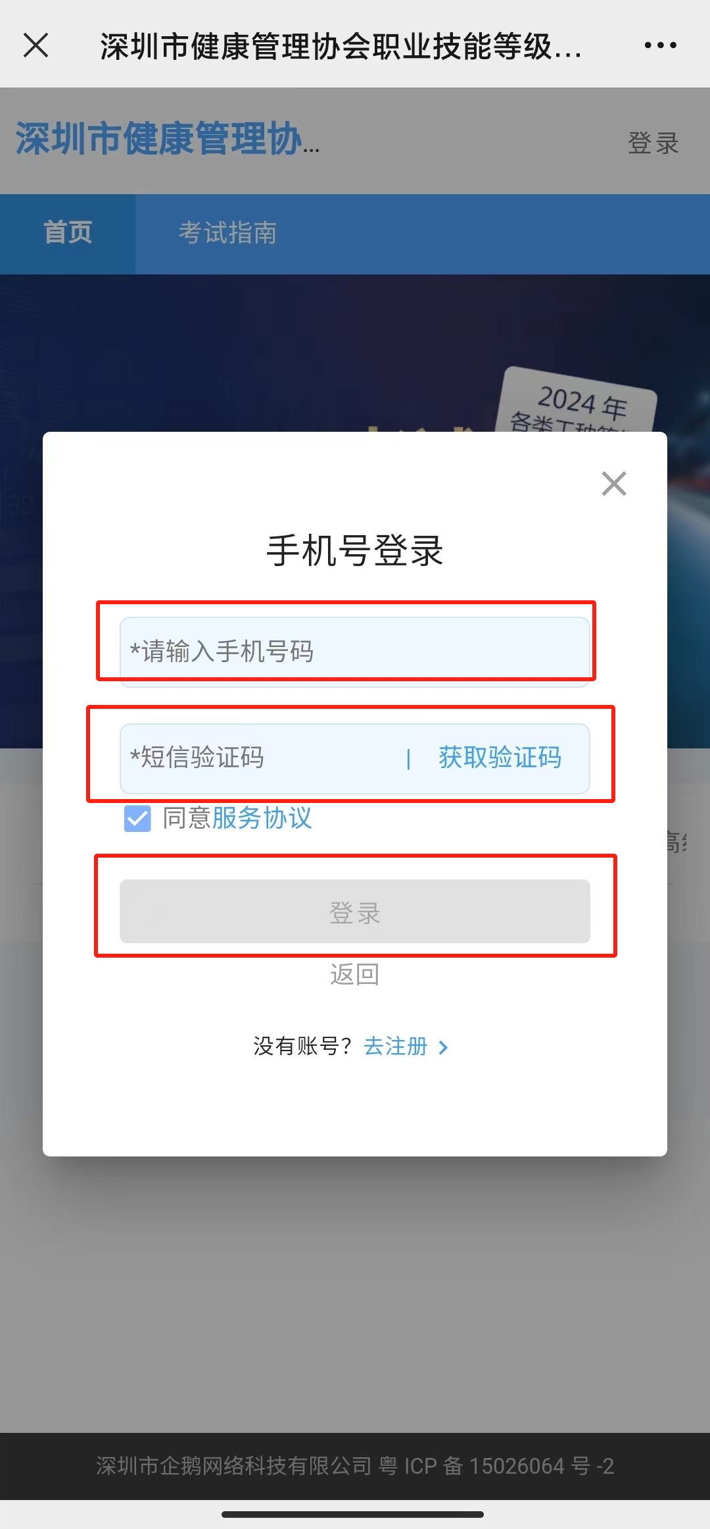Open the more options menu
Image resolution: width=710 pixels, height=1529 pixels.
pyautogui.click(x=661, y=45)
